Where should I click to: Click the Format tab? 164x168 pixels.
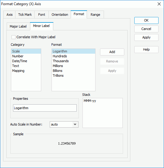pyautogui.click(x=79, y=14)
